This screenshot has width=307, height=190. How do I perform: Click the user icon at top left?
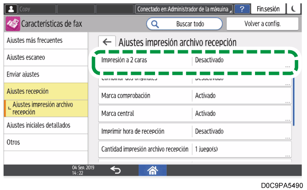(12, 9)
